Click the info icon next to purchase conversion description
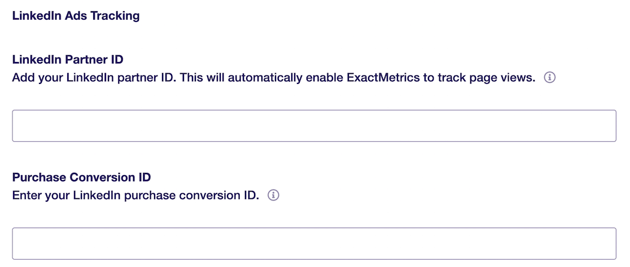Image resolution: width=630 pixels, height=267 pixels. 274,196
